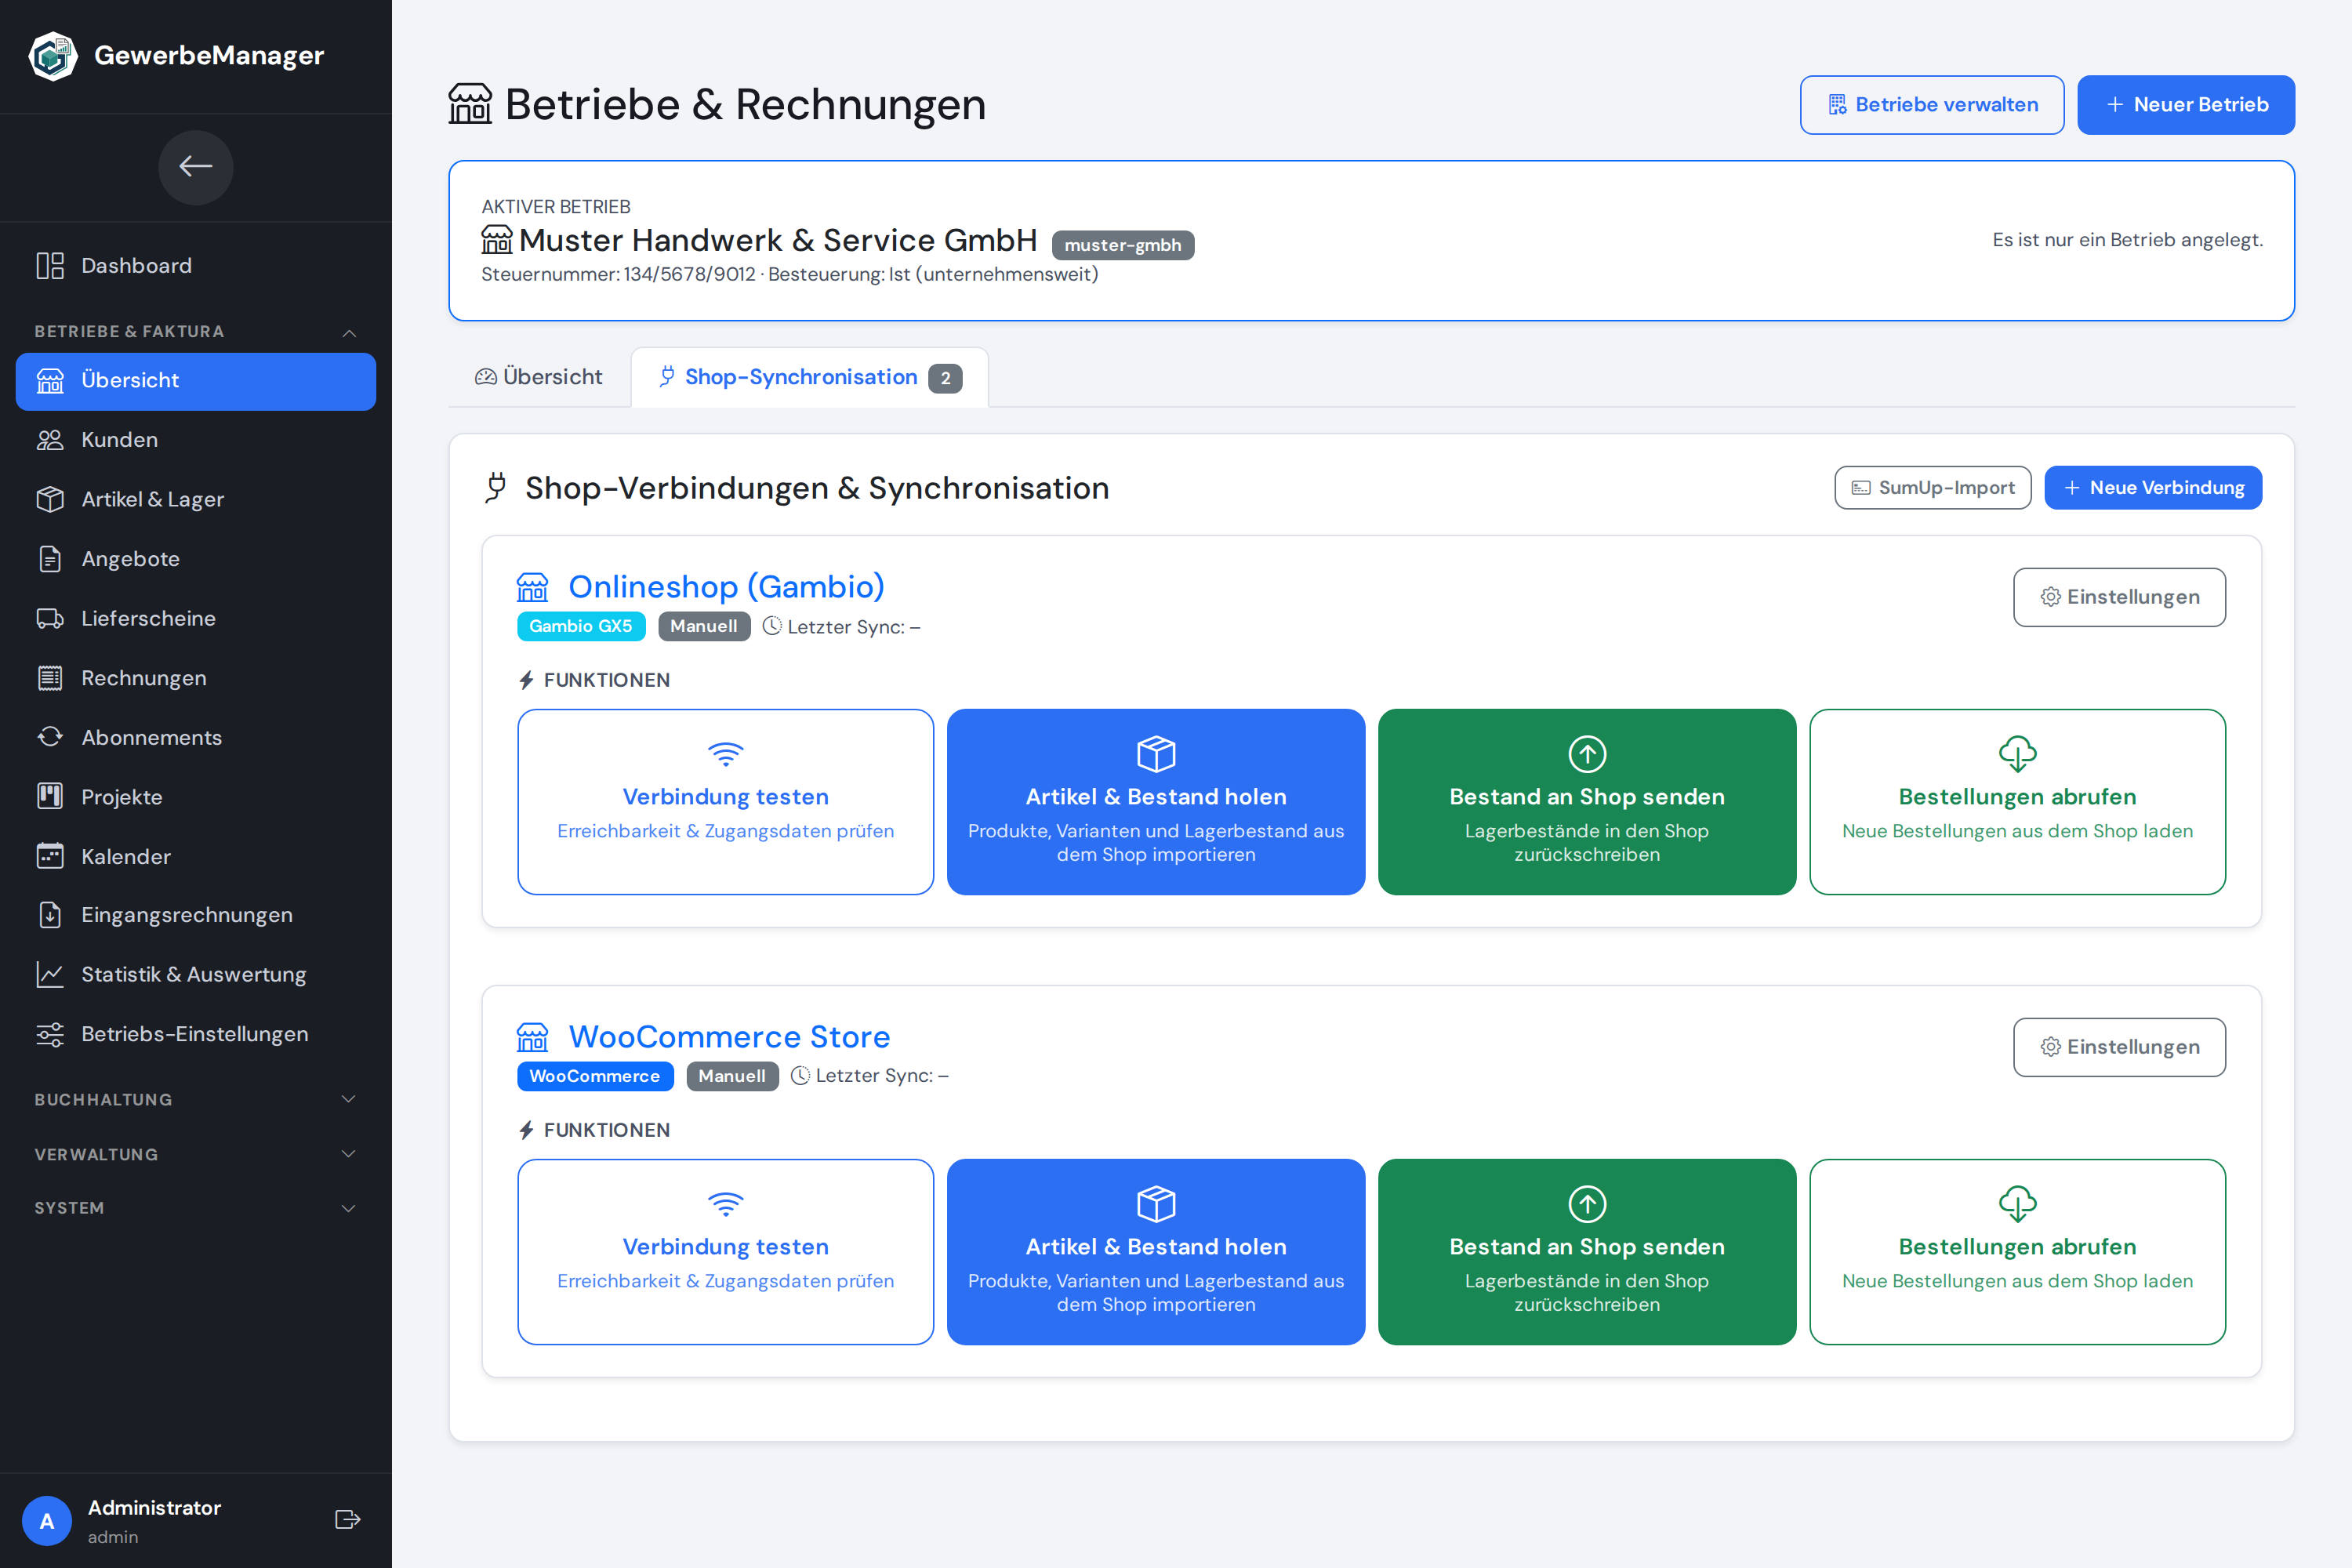Click the Manuell badge under WooCommerce Store
Image resolution: width=2352 pixels, height=1568 pixels.
coord(732,1076)
